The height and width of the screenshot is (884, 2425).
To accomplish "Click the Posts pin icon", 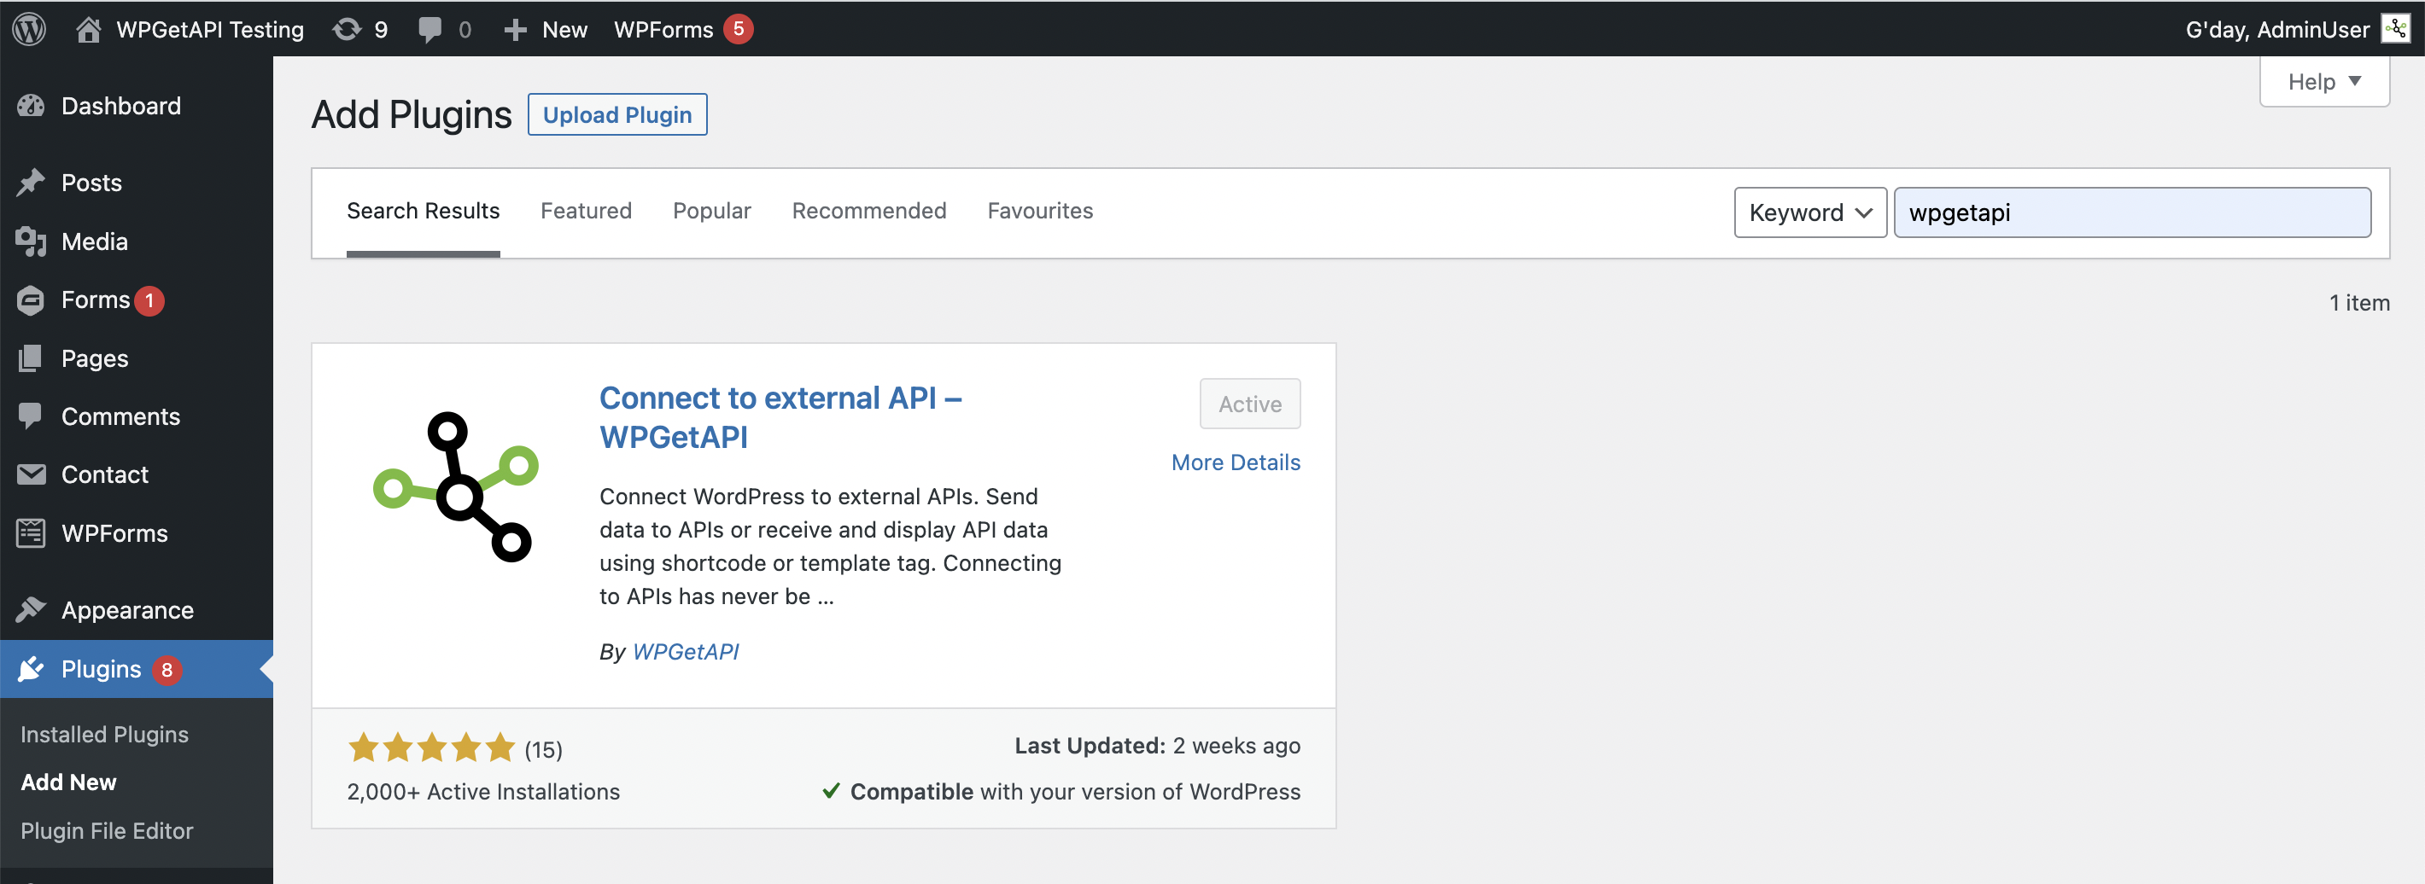I will tap(31, 183).
